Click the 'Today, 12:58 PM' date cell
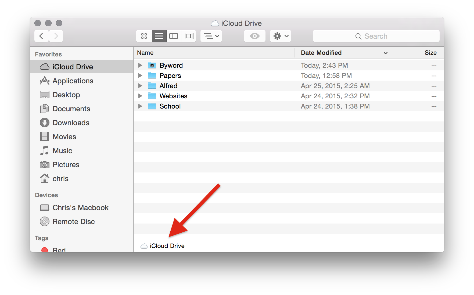Viewport: 474px width, 295px height. point(326,75)
